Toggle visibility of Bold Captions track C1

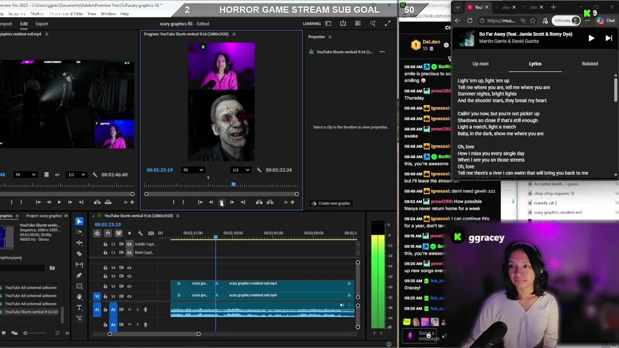[x=129, y=252]
